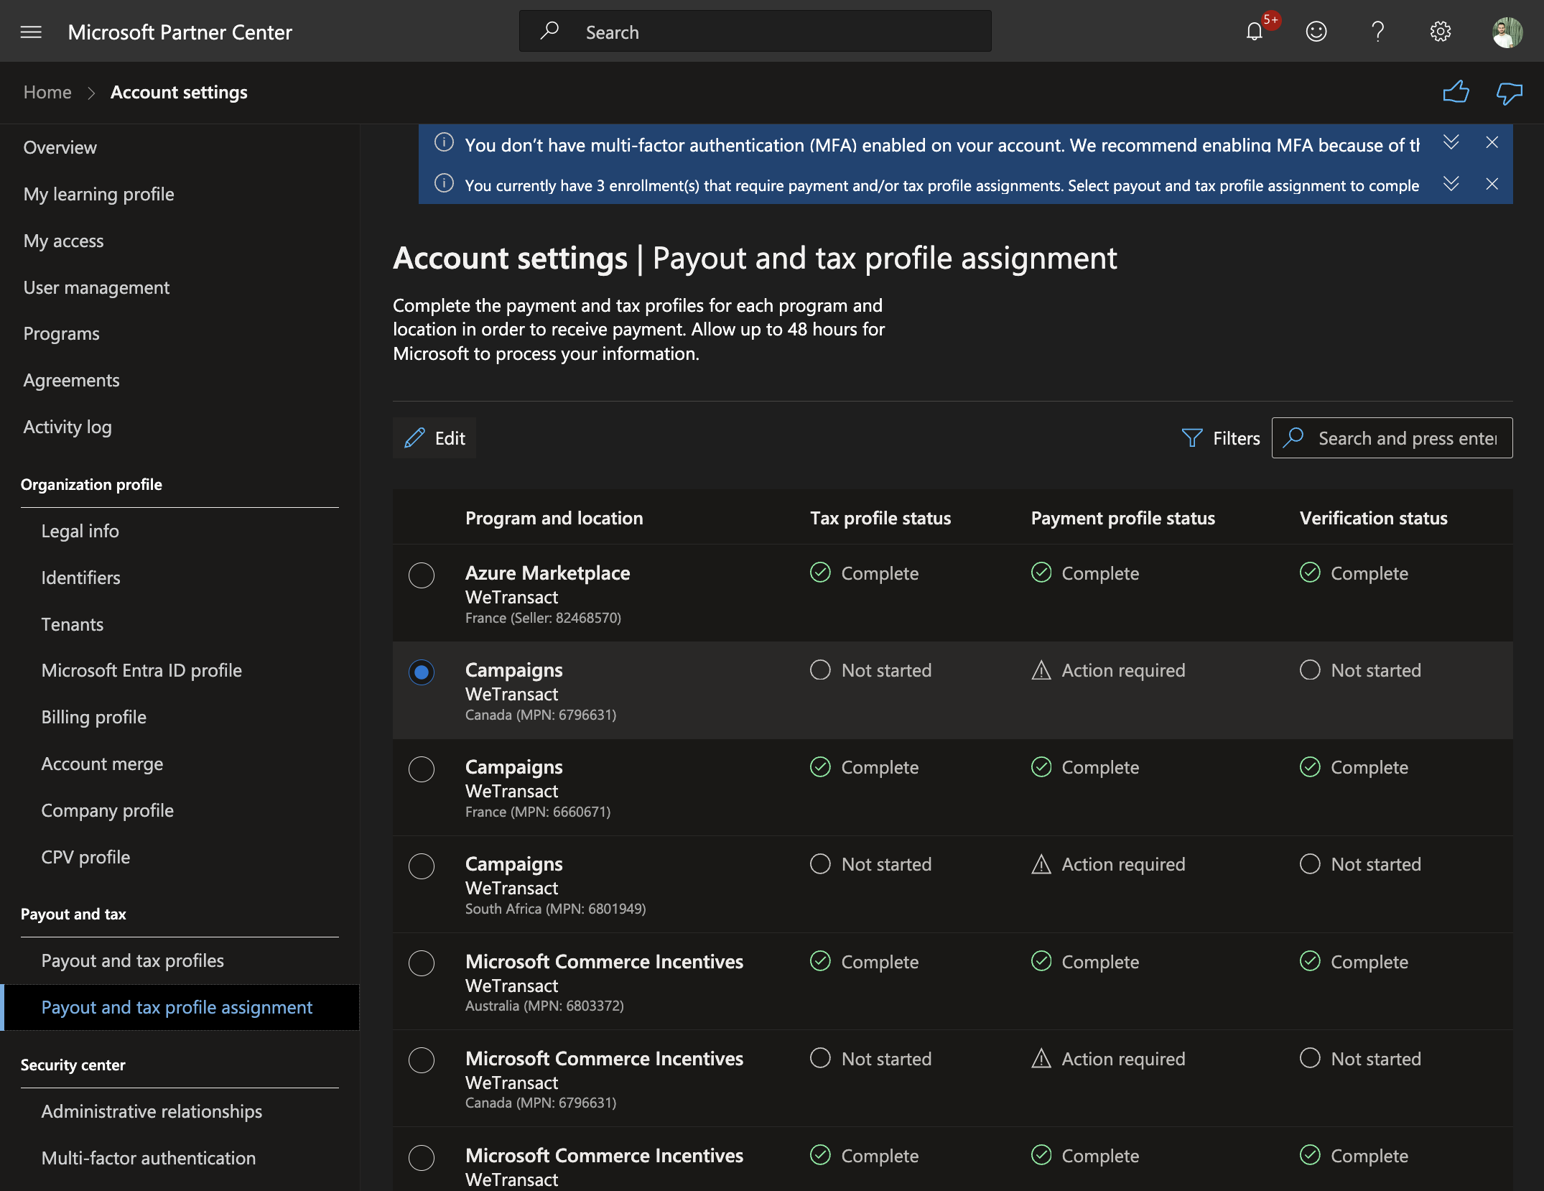Select Microsoft Commerce Incentives Canada radio button

(422, 1060)
